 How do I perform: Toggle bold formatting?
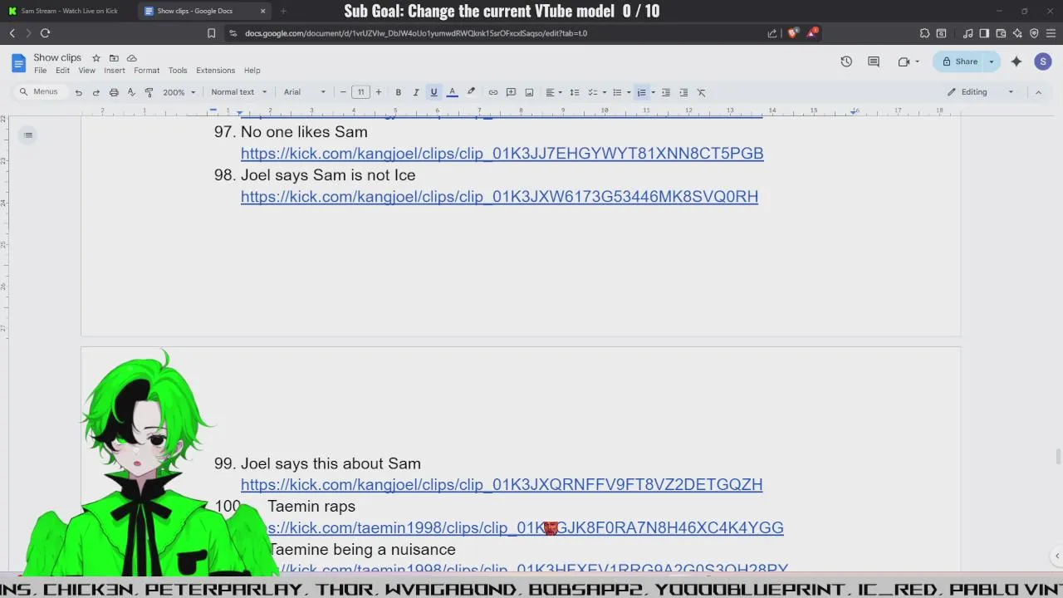[x=399, y=92]
